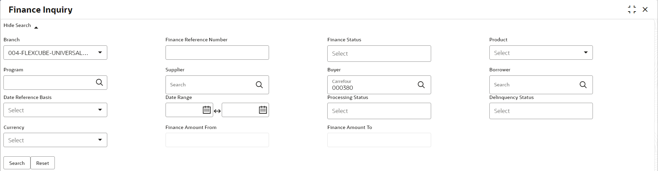658x171 pixels.
Task: Focus the Finance Reference Number field
Action: click(x=217, y=53)
